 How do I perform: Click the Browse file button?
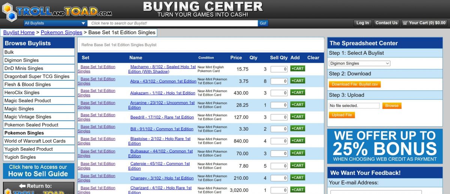point(392,106)
